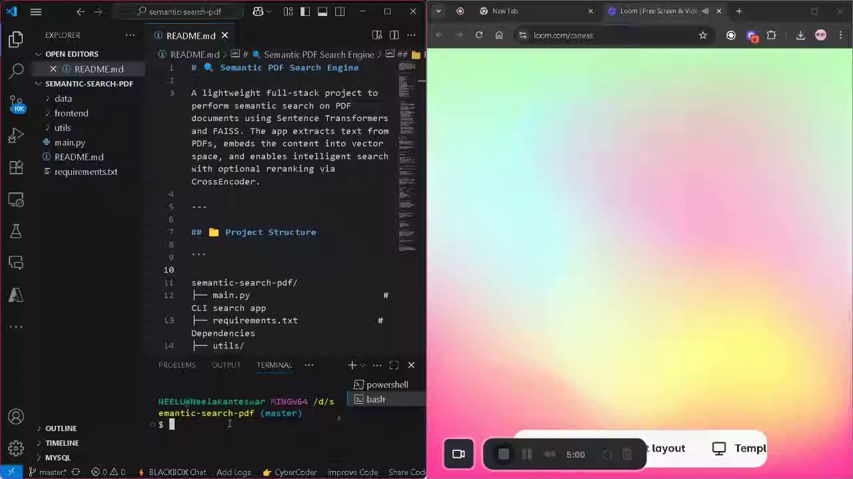Bookmark the loom.com/canvas page

(702, 35)
